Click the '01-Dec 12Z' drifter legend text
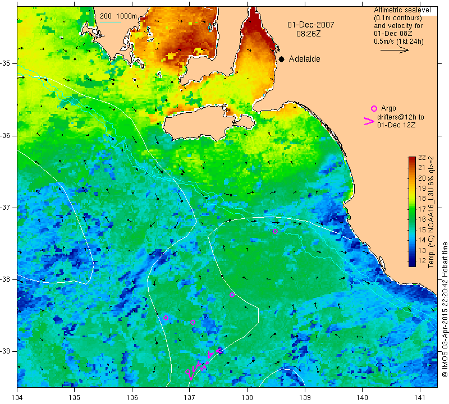Viewport: 449px width, 404px height. 396,125
